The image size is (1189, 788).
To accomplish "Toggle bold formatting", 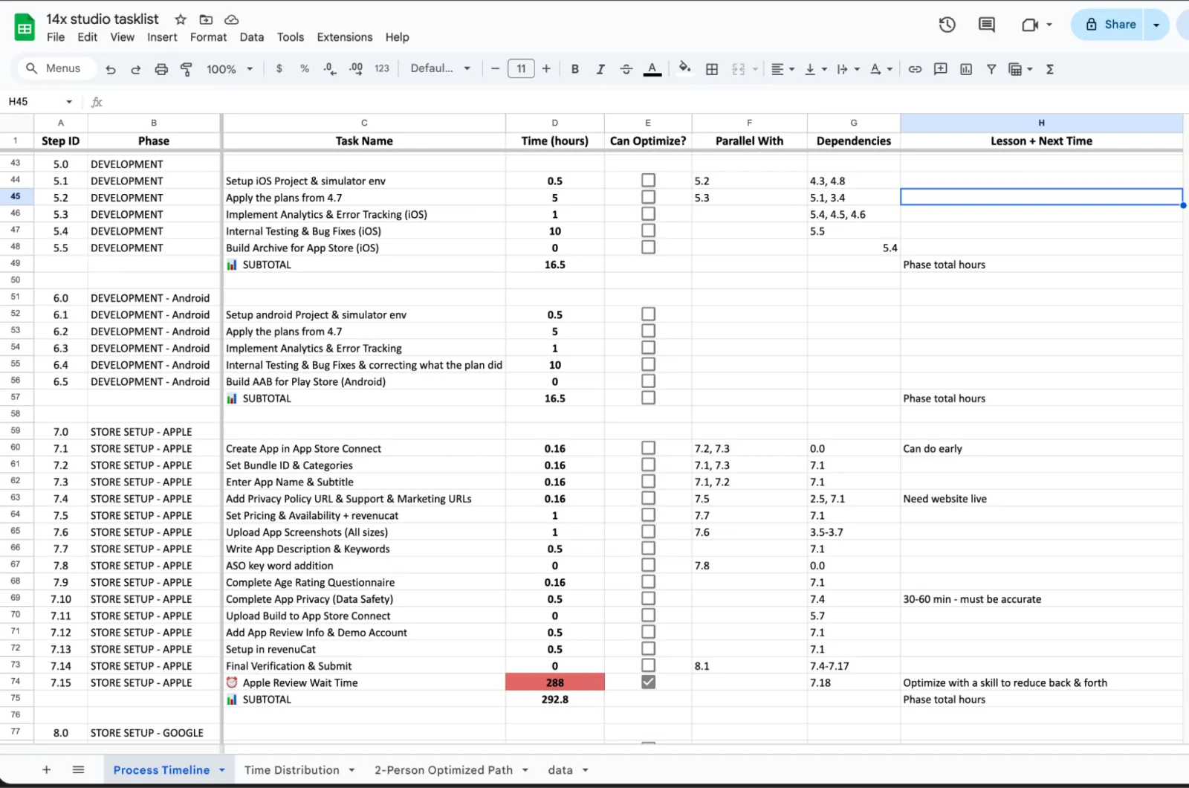I will (x=575, y=69).
